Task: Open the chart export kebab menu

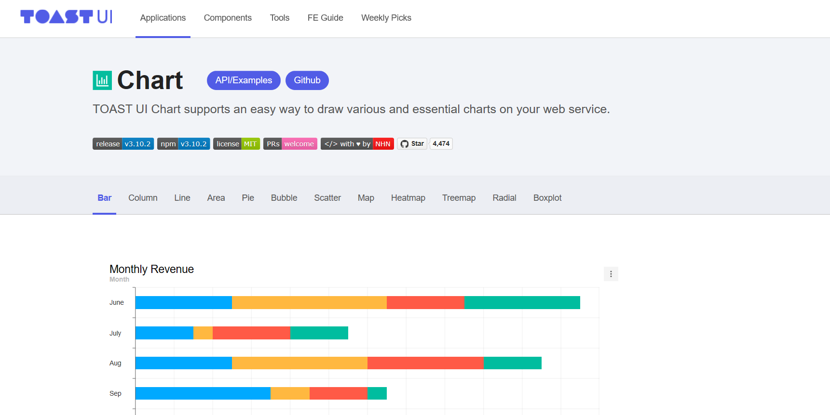Action: click(x=611, y=274)
